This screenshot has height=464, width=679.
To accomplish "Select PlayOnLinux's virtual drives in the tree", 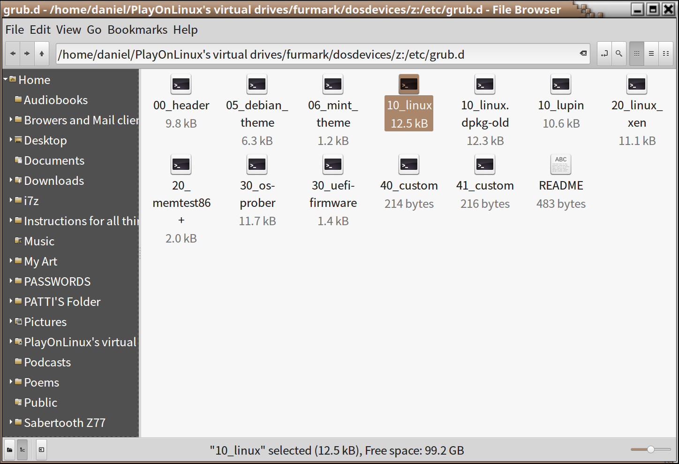I will [x=80, y=342].
